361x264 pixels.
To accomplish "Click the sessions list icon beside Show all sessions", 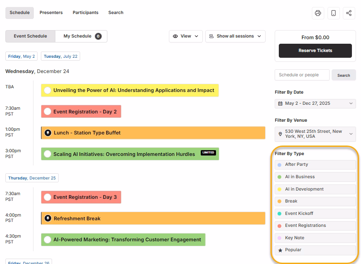I will tap(211, 36).
